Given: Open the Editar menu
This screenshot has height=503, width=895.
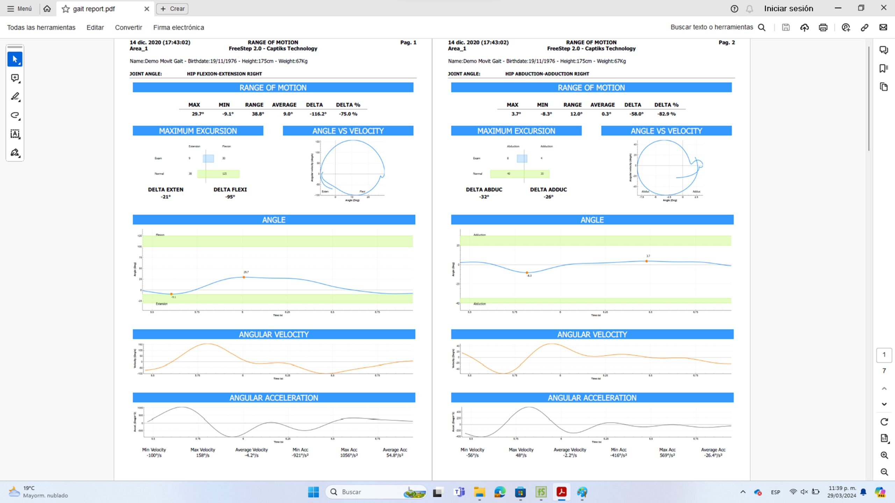Looking at the screenshot, I should (x=95, y=27).
